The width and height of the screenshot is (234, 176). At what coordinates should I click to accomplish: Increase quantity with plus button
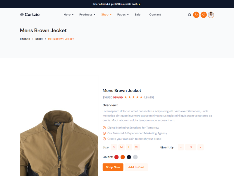(x=200, y=147)
